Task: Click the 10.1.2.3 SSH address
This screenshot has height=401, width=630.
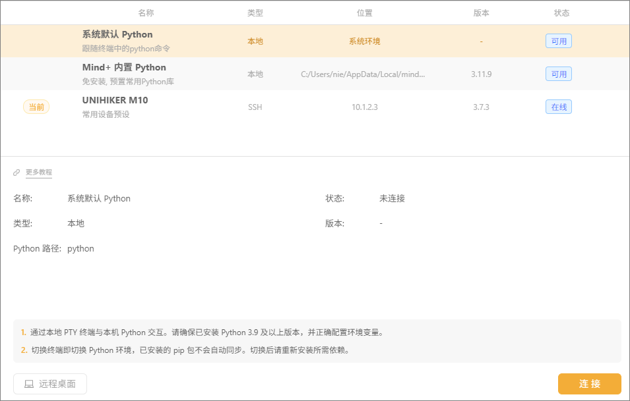Action: coord(364,107)
